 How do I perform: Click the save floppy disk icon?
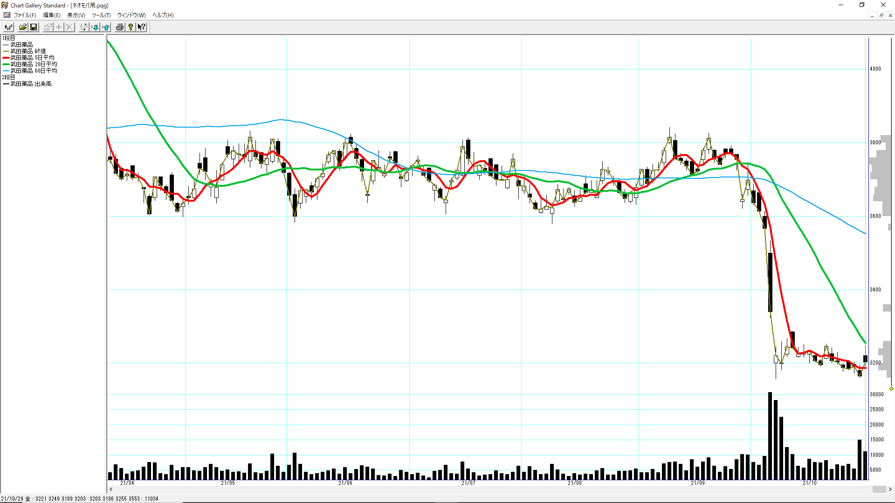(x=34, y=27)
